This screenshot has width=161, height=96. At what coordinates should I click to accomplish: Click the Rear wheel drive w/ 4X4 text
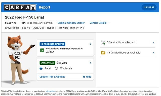(70, 28)
